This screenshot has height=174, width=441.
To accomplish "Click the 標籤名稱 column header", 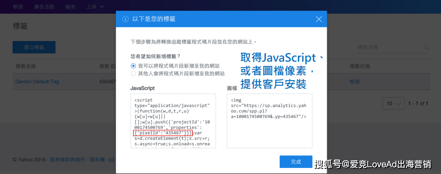I will (x=25, y=66).
